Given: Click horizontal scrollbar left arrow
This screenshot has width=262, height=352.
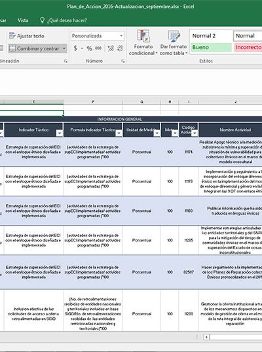Looking at the screenshot, I should 206,337.
